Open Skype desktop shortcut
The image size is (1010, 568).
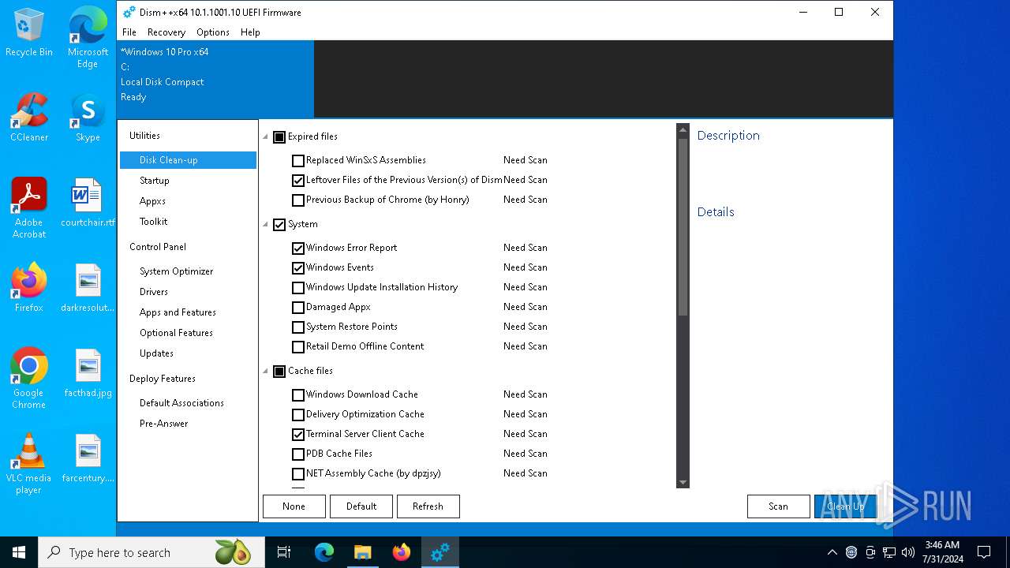click(x=88, y=118)
